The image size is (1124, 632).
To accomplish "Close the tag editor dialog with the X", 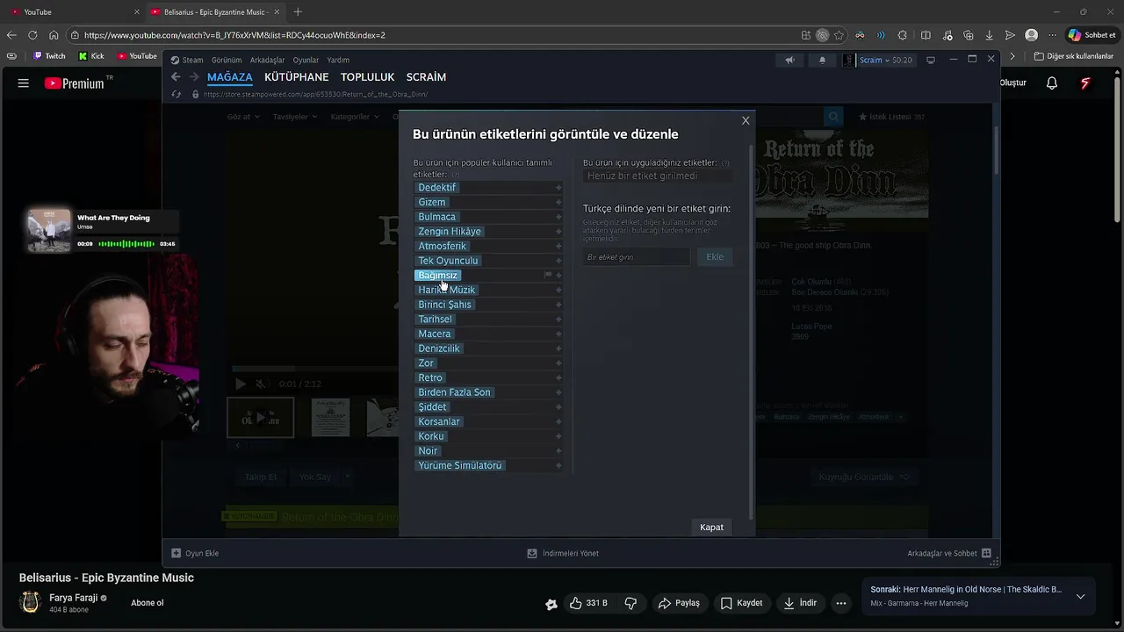I will tap(746, 120).
